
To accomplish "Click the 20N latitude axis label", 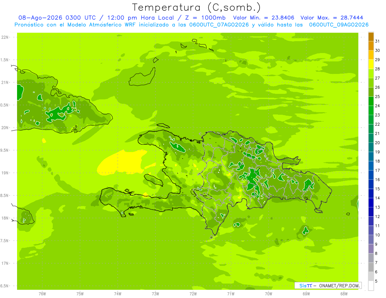I will pyautogui.click(x=5, y=128).
